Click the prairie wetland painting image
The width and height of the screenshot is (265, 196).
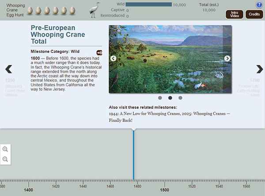[x=170, y=59]
